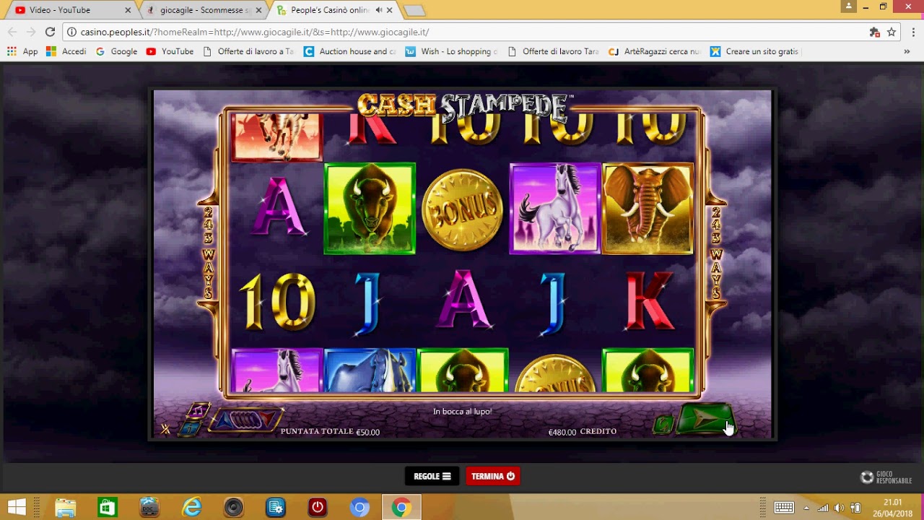This screenshot has width=924, height=520.
Task: Reload the current page
Action: (x=50, y=32)
